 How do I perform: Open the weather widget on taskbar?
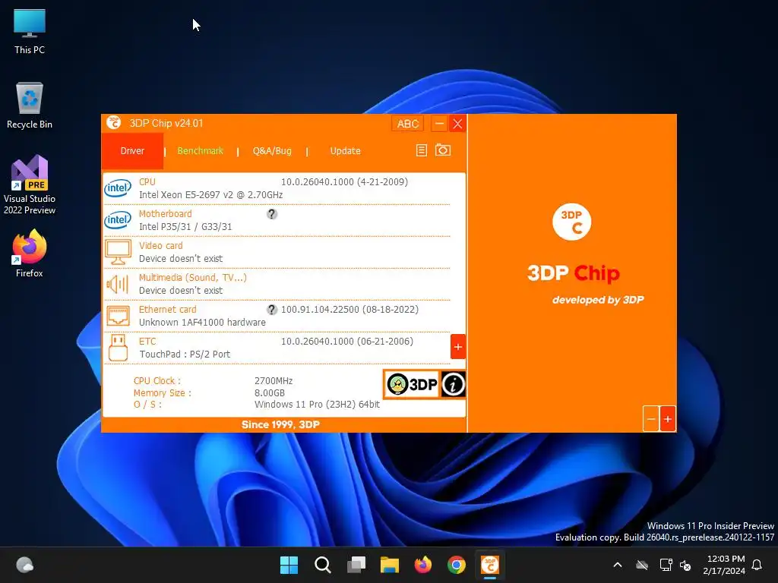(x=25, y=565)
